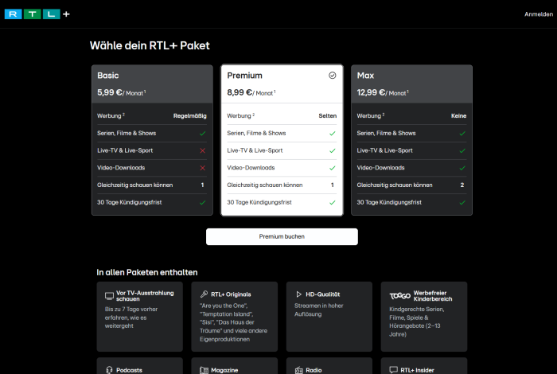Click the HD-Qualität play icon
The height and width of the screenshot is (374, 557).
[298, 294]
